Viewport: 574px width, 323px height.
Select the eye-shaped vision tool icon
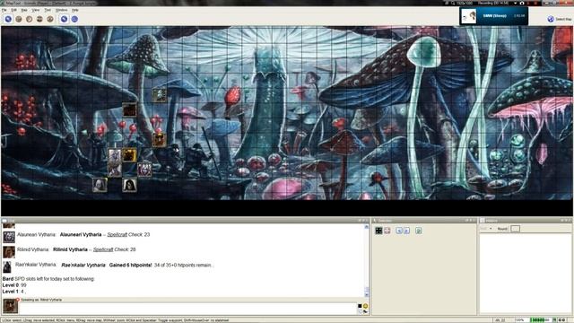point(50,19)
